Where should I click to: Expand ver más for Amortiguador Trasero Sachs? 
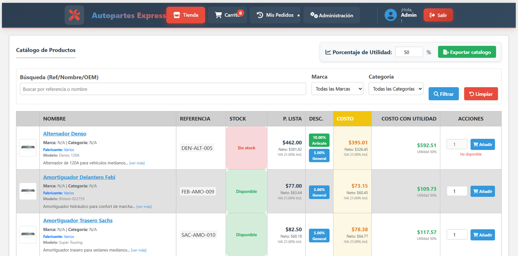point(139,250)
